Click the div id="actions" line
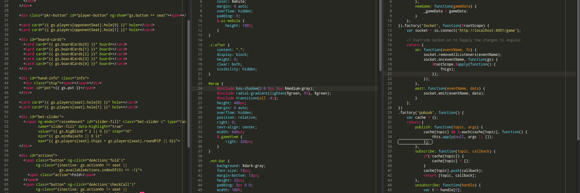The image size is (580, 193). coord(38,156)
